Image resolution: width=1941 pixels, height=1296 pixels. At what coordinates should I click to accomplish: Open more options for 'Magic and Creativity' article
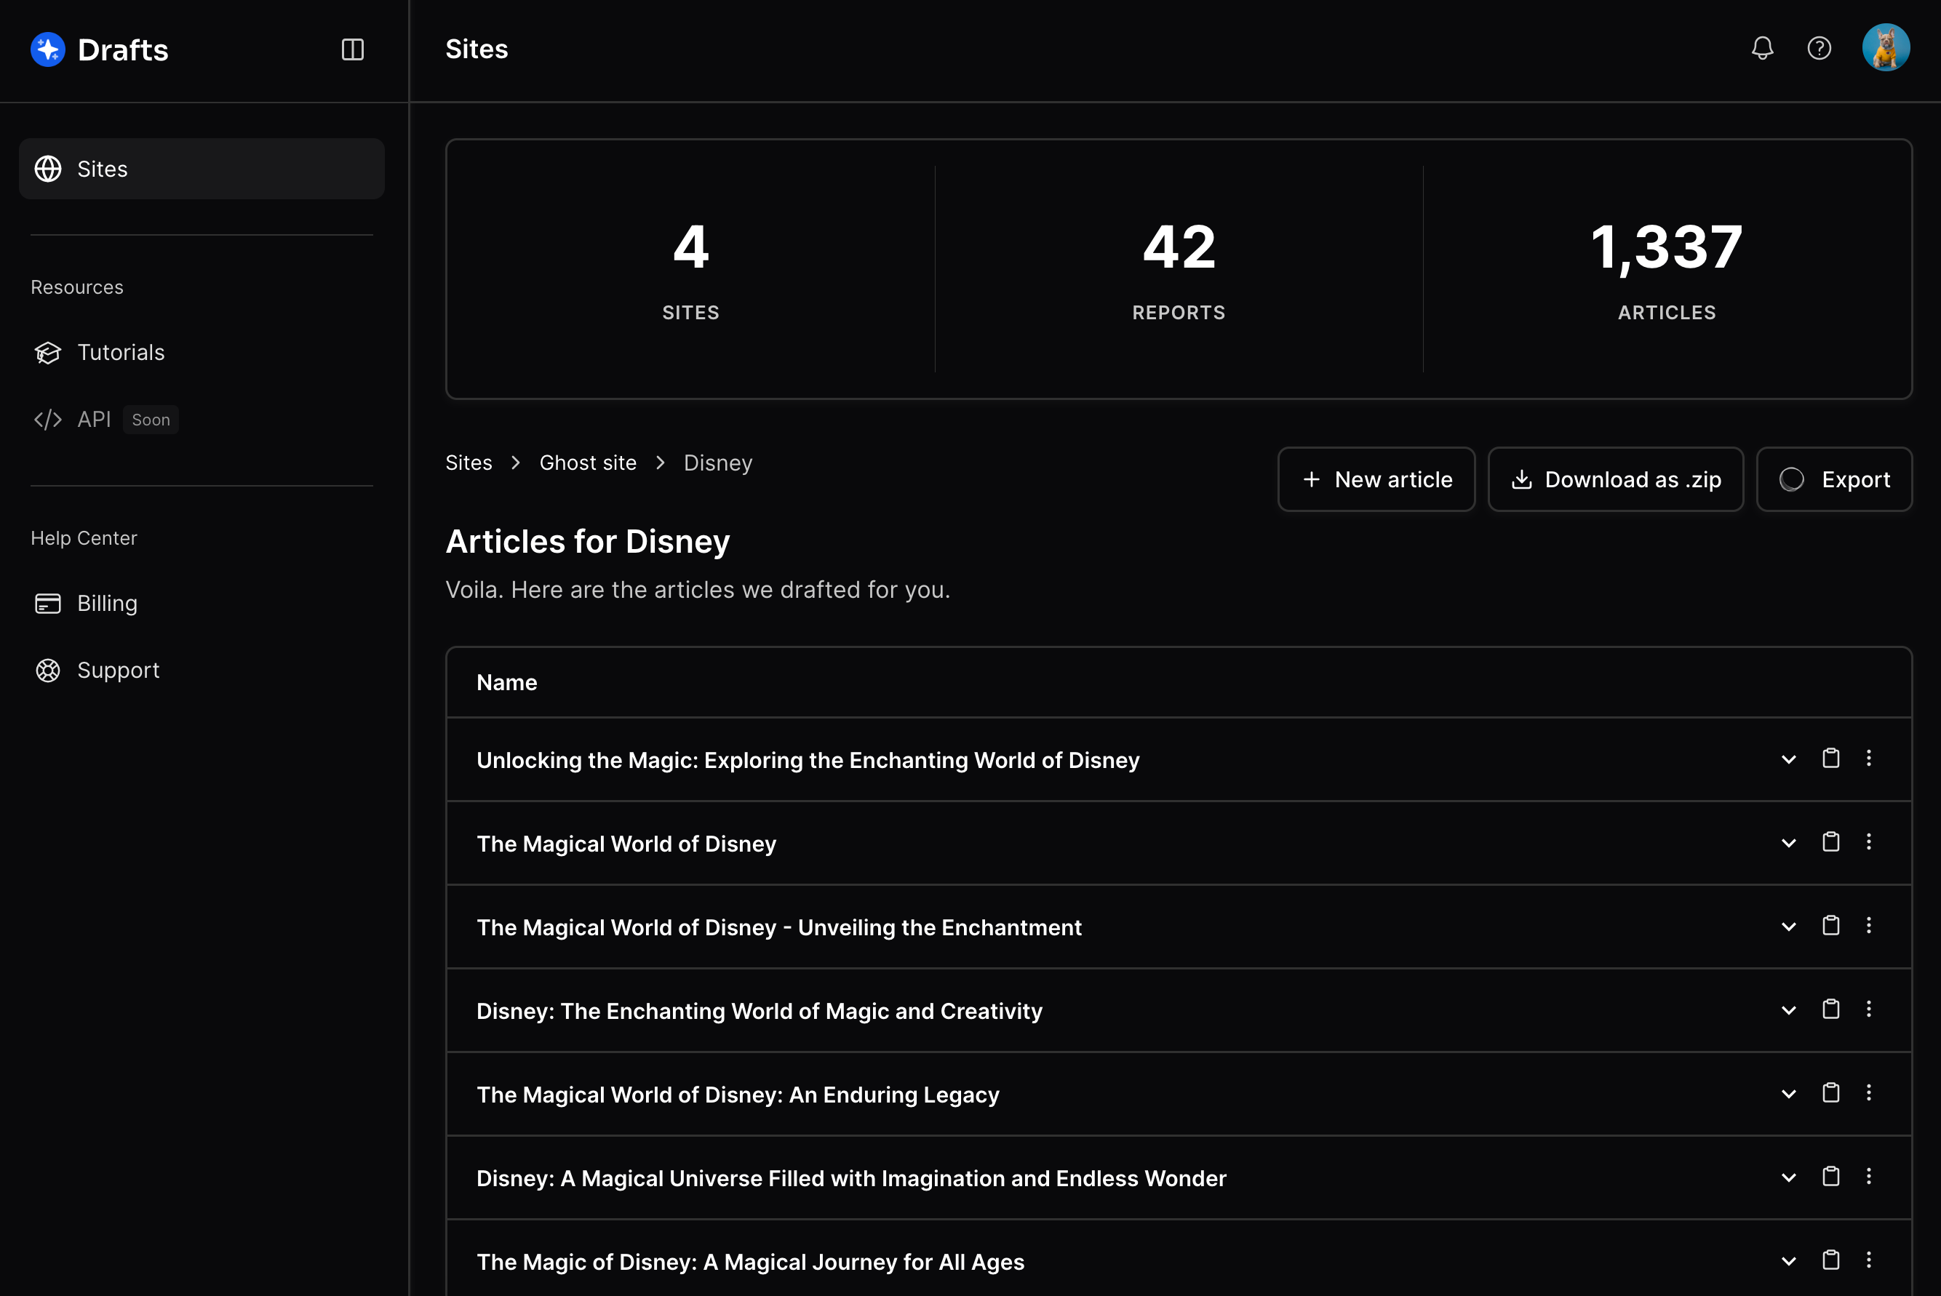click(1868, 1009)
